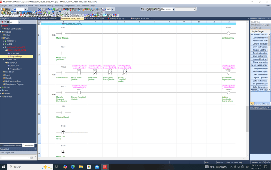Select M510 Marcar Pieza contact
The image size is (271, 170).
(x=63, y=53)
